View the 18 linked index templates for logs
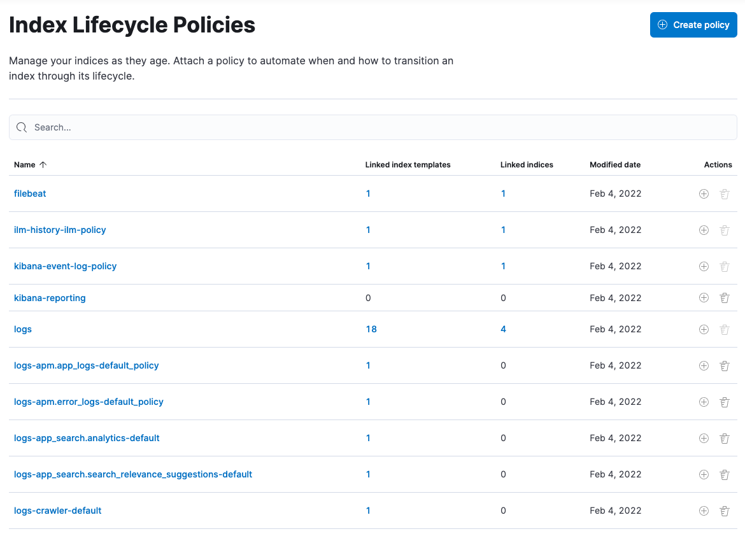This screenshot has height=536, width=745. (371, 329)
